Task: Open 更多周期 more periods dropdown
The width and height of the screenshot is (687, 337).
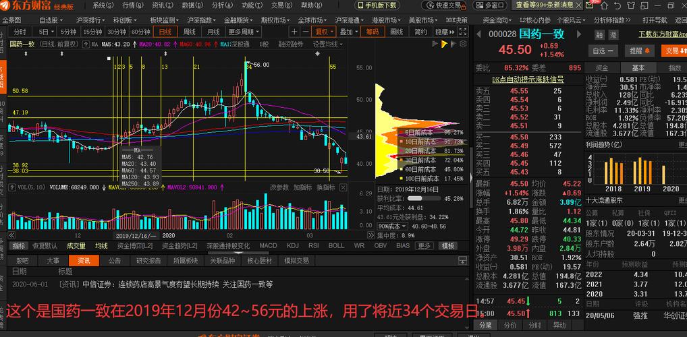Action: click(243, 32)
